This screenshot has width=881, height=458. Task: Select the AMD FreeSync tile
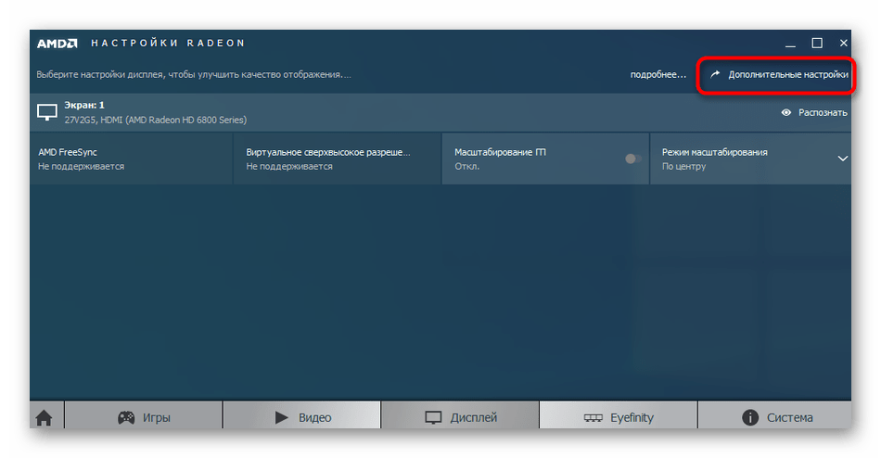(x=130, y=159)
